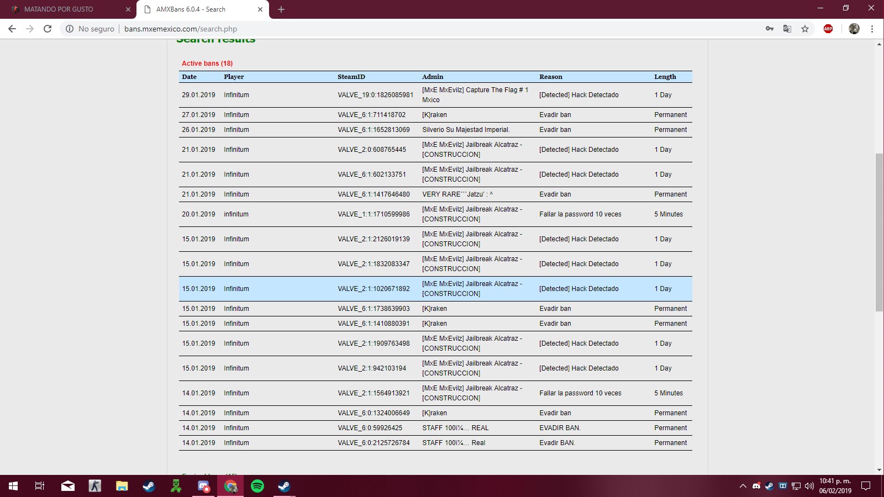The image size is (884, 497).
Task: Open saved passwords key icon
Action: [x=770, y=29]
